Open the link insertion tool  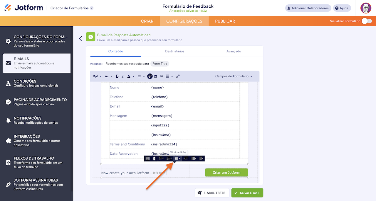point(150,76)
